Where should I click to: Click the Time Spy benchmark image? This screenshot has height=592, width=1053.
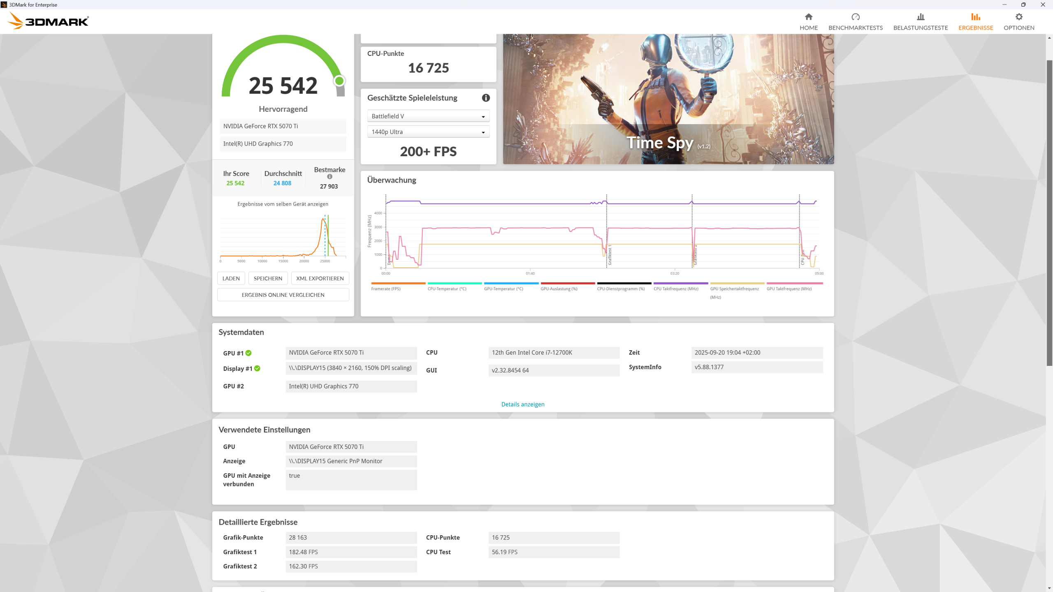[668, 99]
